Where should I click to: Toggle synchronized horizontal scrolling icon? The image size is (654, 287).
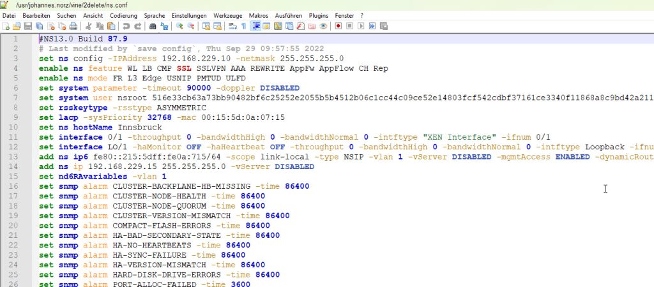(217, 26)
